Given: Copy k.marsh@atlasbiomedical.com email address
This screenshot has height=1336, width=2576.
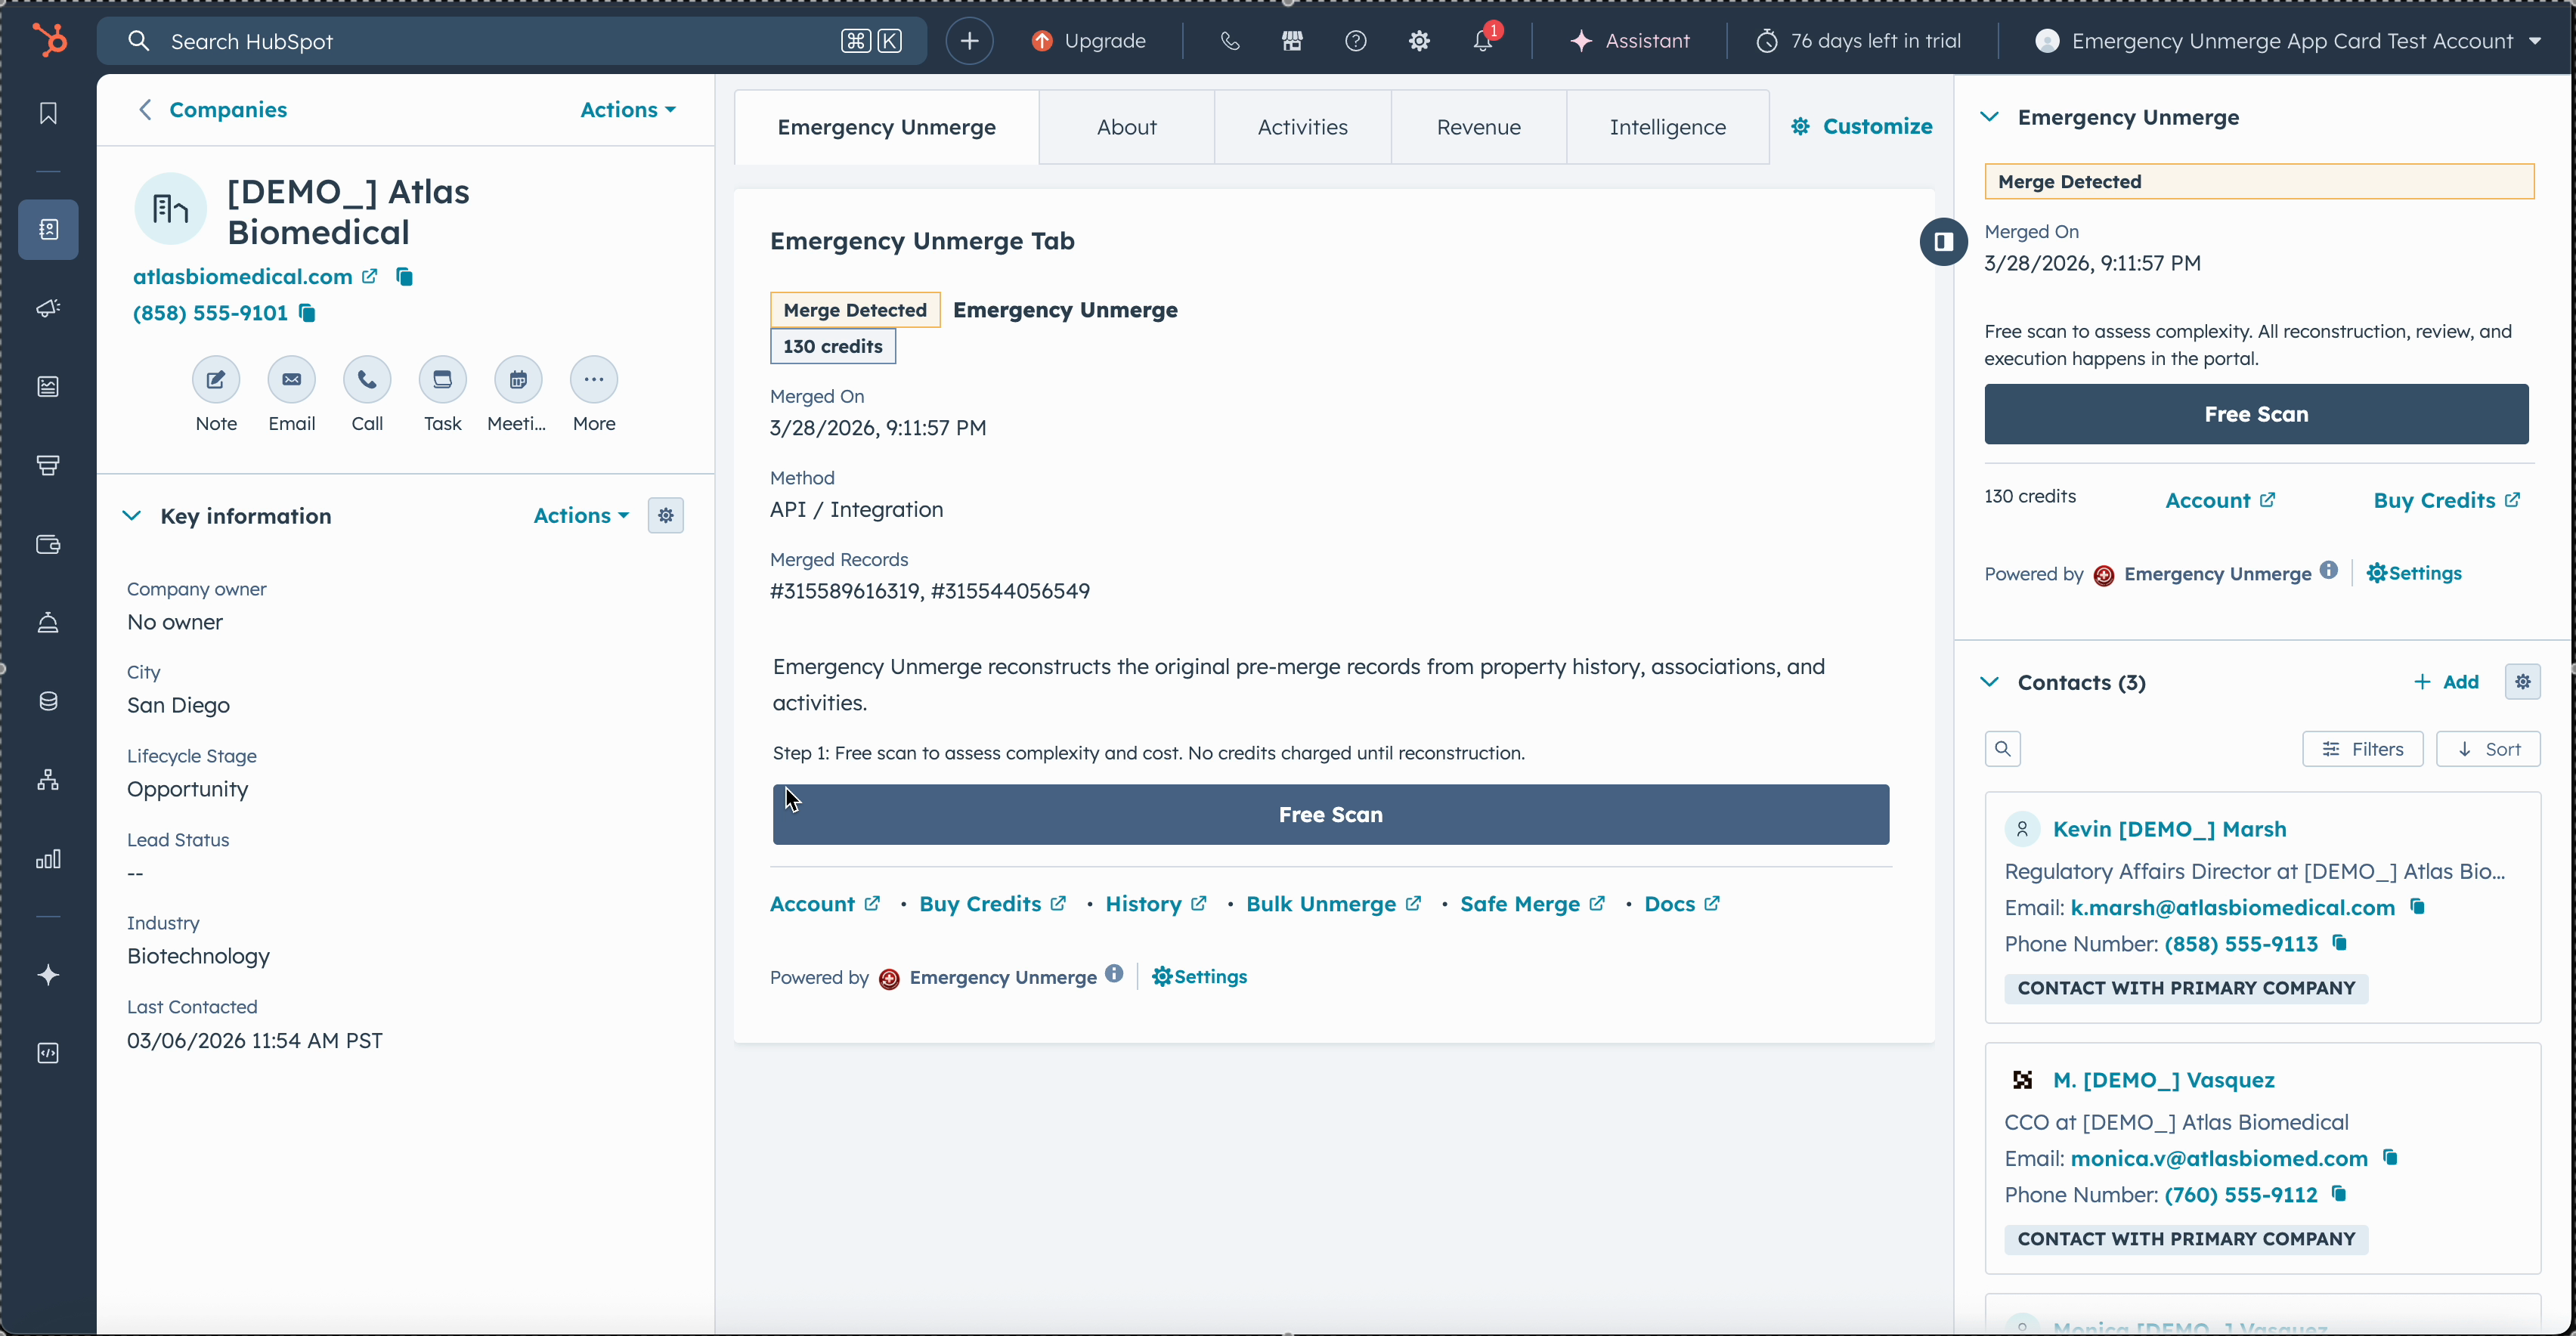Looking at the screenshot, I should tap(2418, 907).
